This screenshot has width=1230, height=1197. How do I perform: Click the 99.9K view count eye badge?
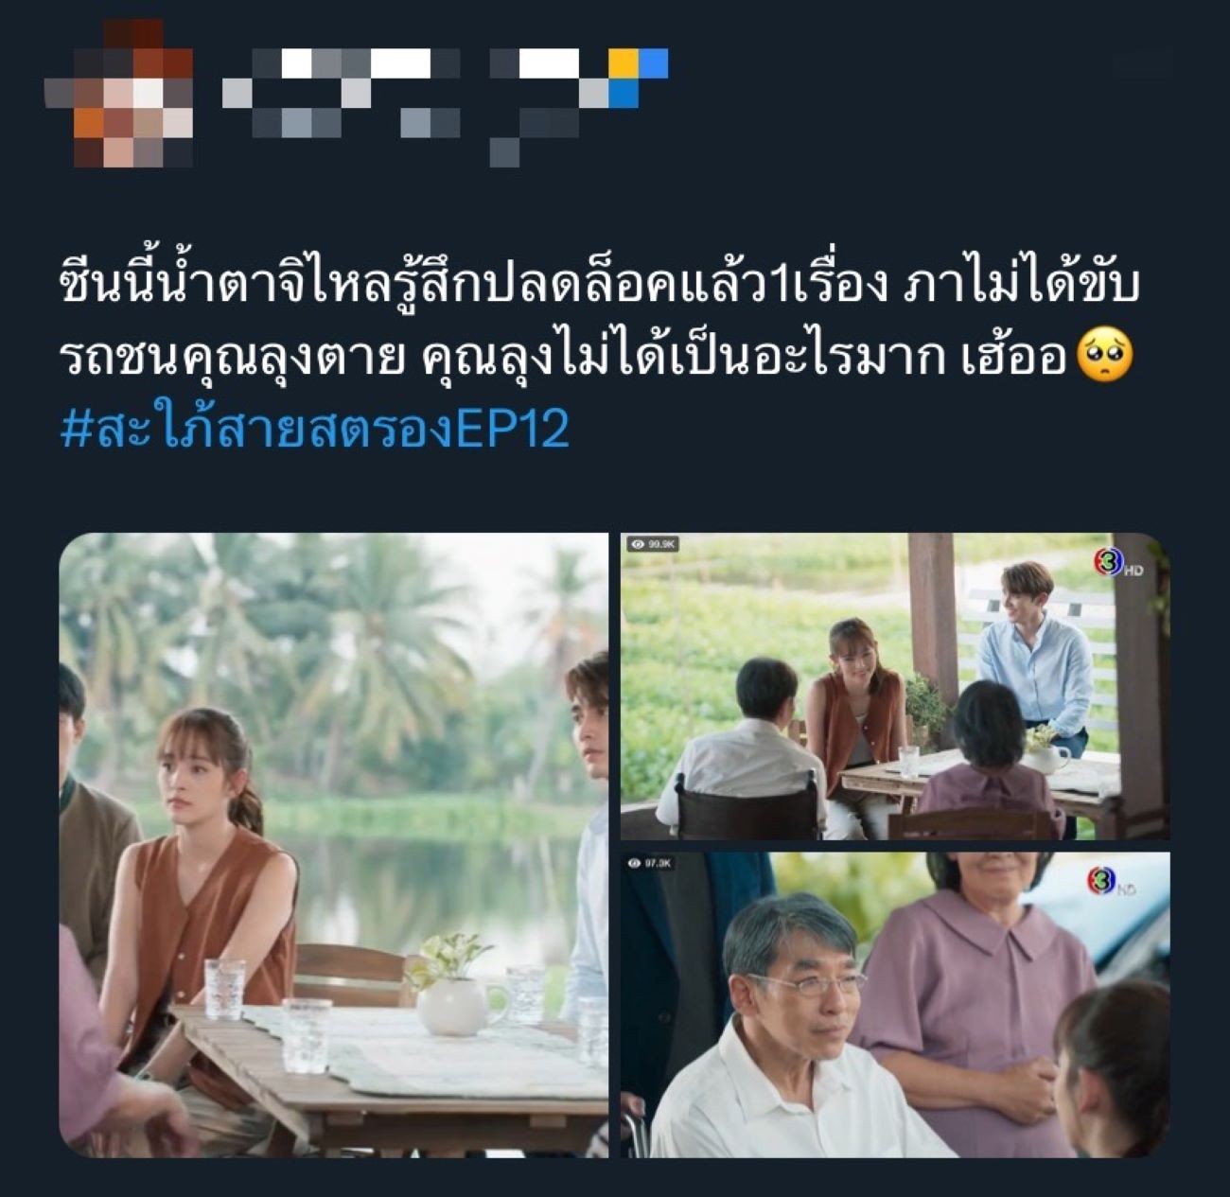[x=653, y=544]
